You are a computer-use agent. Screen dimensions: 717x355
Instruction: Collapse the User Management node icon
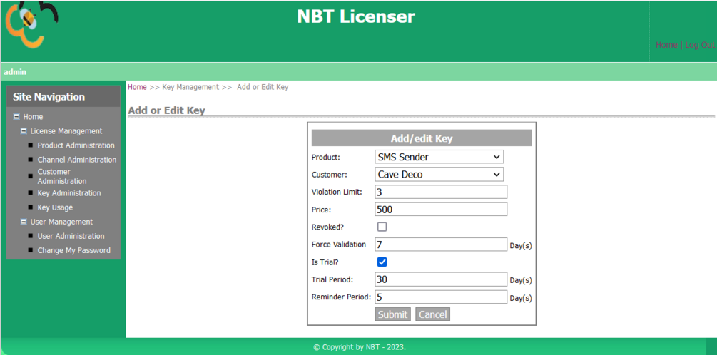coord(24,222)
